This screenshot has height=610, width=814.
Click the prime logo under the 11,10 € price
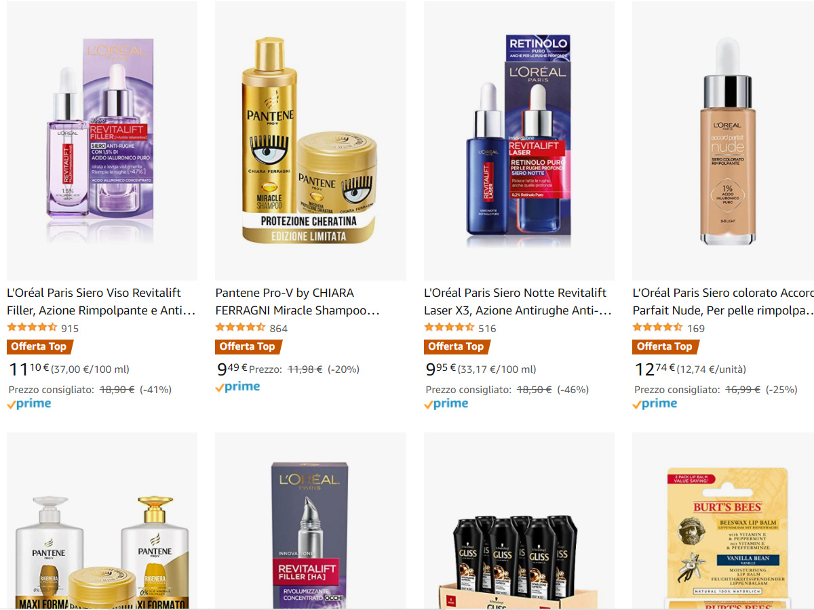pos(29,404)
